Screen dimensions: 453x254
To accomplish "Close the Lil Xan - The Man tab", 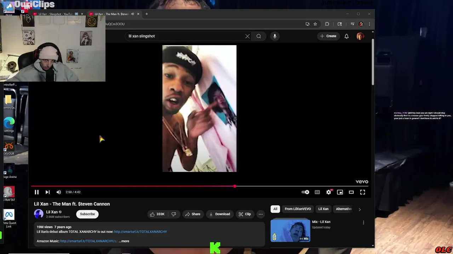I will (x=138, y=14).
